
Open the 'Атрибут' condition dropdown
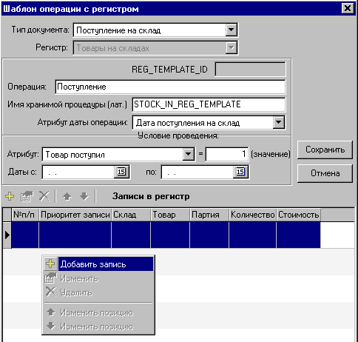click(189, 155)
